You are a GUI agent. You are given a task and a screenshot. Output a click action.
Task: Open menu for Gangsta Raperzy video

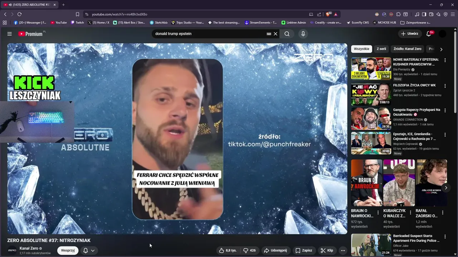[x=445, y=110]
